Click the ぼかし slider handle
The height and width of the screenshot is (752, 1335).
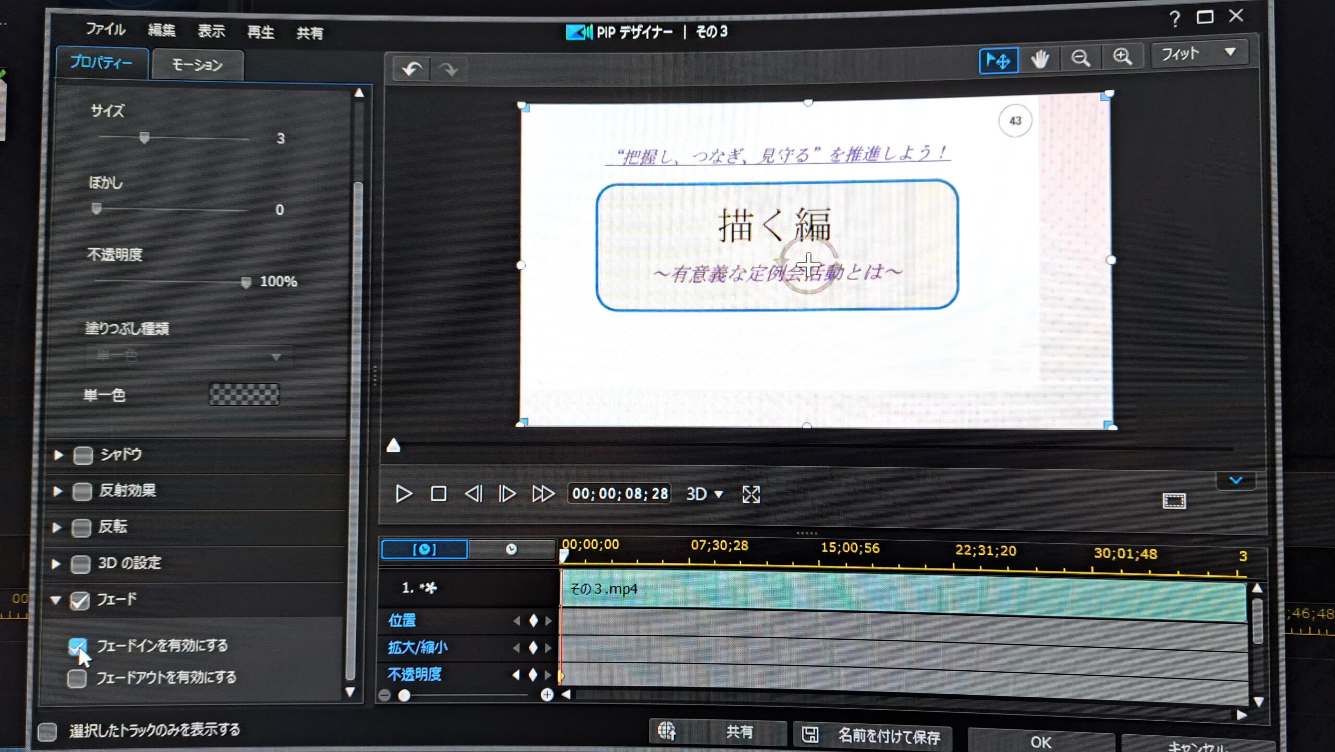[96, 209]
